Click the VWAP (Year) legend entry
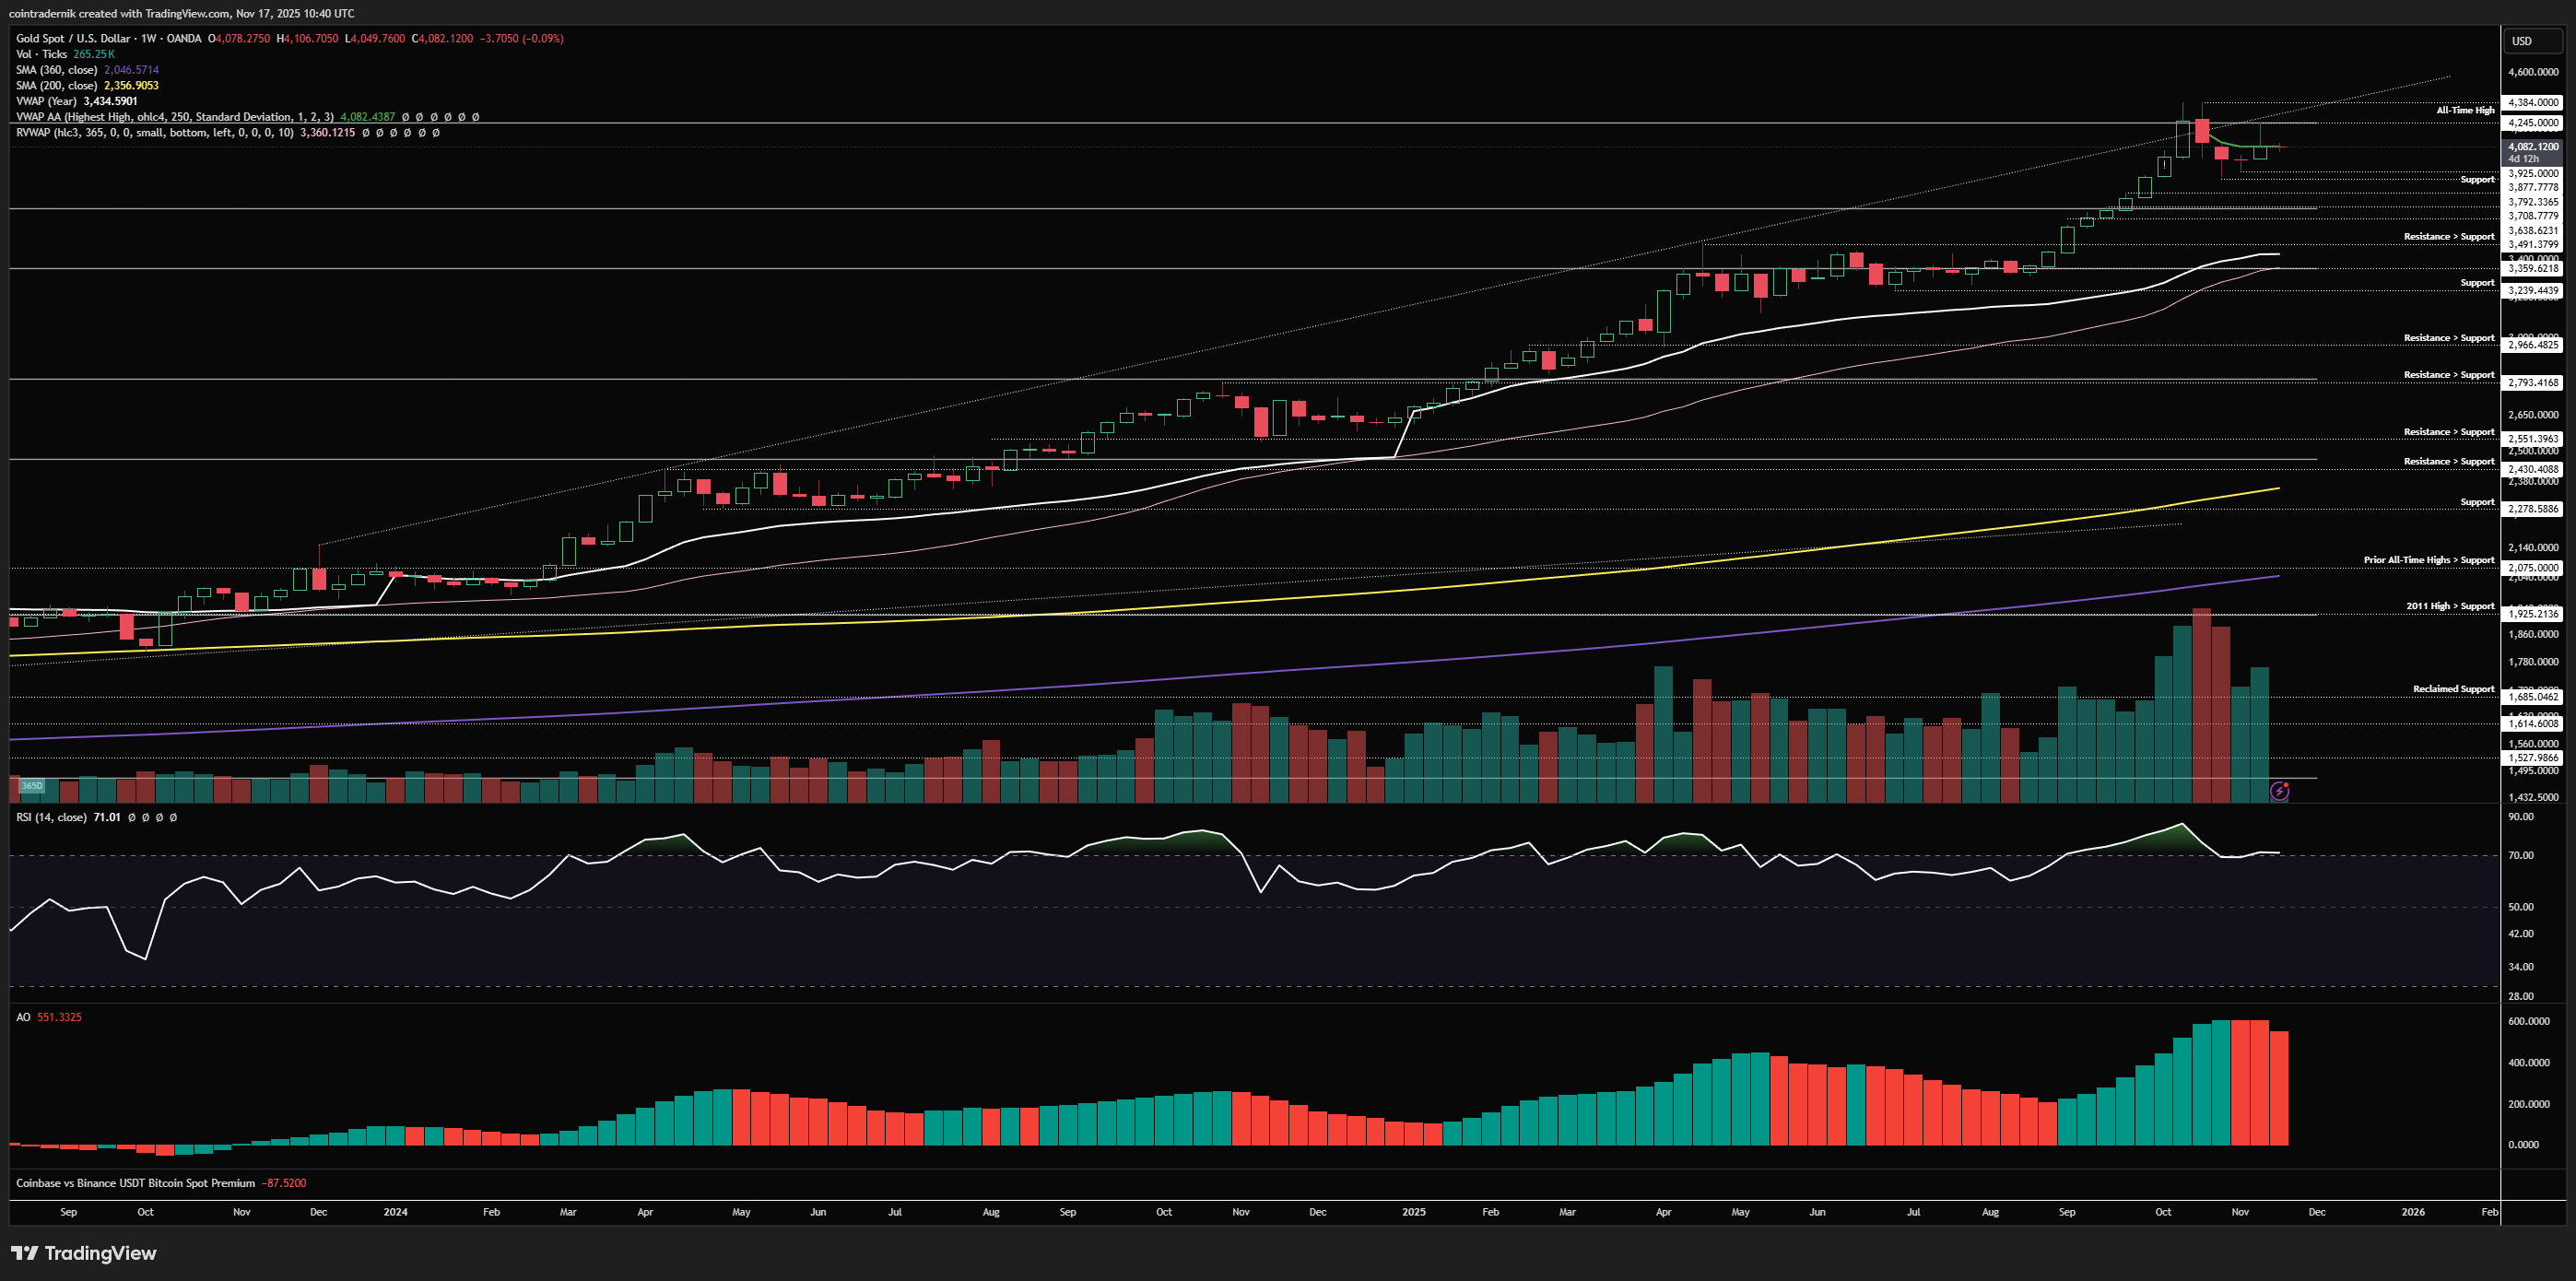The width and height of the screenshot is (2576, 1281). [x=47, y=101]
